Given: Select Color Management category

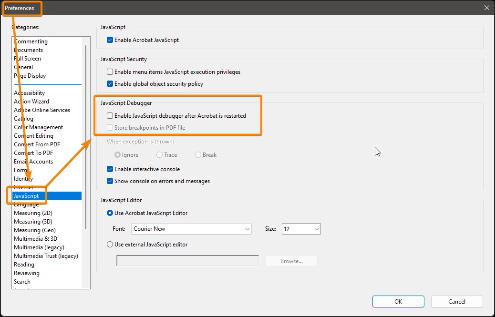Looking at the screenshot, I should tap(38, 127).
